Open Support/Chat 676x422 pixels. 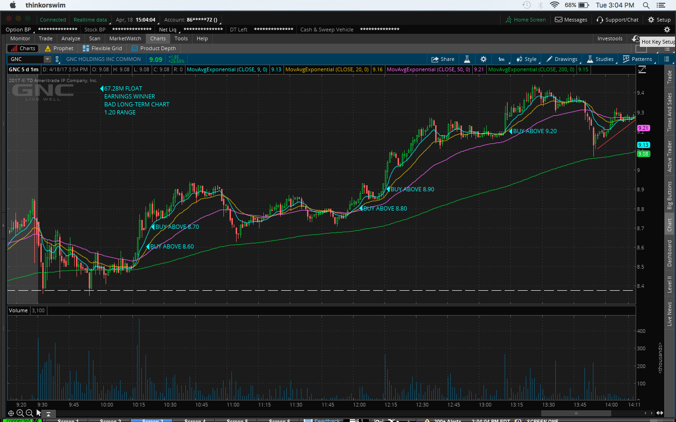617,20
